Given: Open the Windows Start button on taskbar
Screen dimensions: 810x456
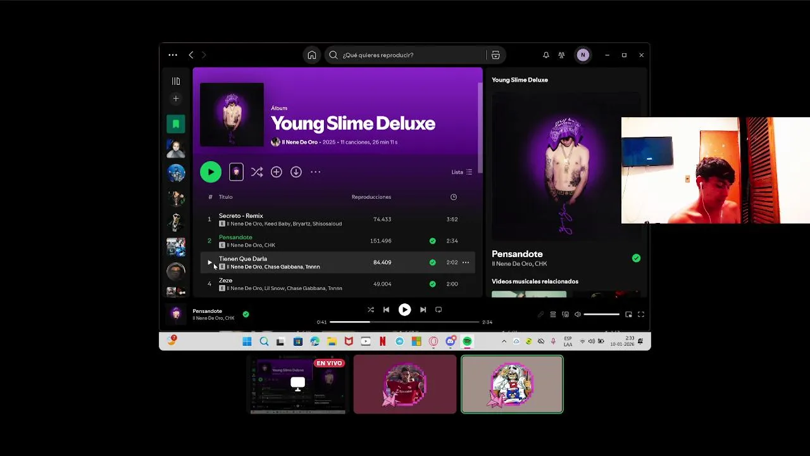Looking at the screenshot, I should [x=247, y=341].
